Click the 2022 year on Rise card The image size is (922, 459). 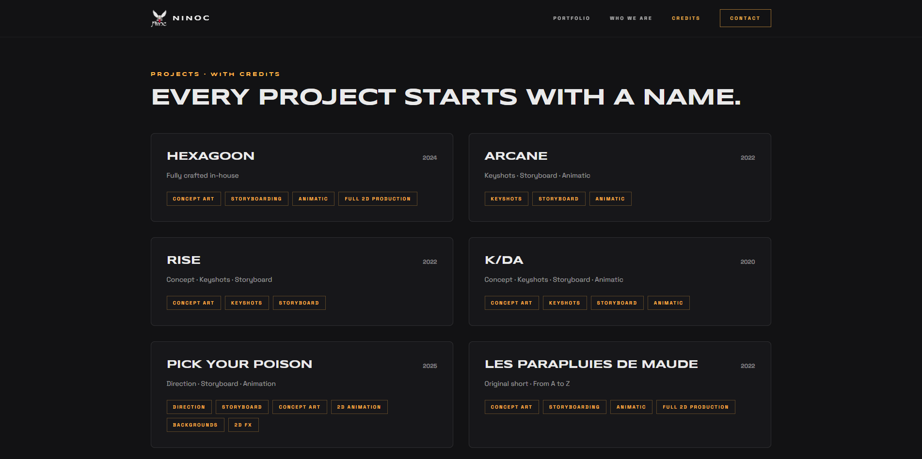pyautogui.click(x=429, y=262)
